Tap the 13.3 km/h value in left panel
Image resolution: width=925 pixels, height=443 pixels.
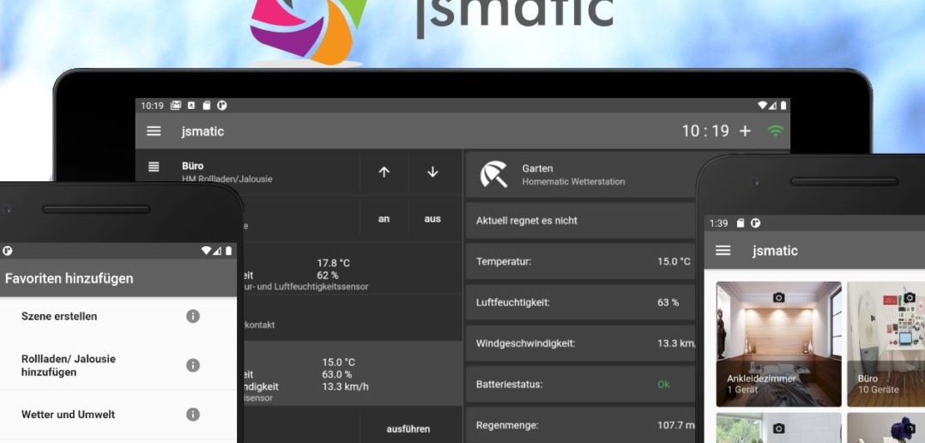click(x=345, y=386)
